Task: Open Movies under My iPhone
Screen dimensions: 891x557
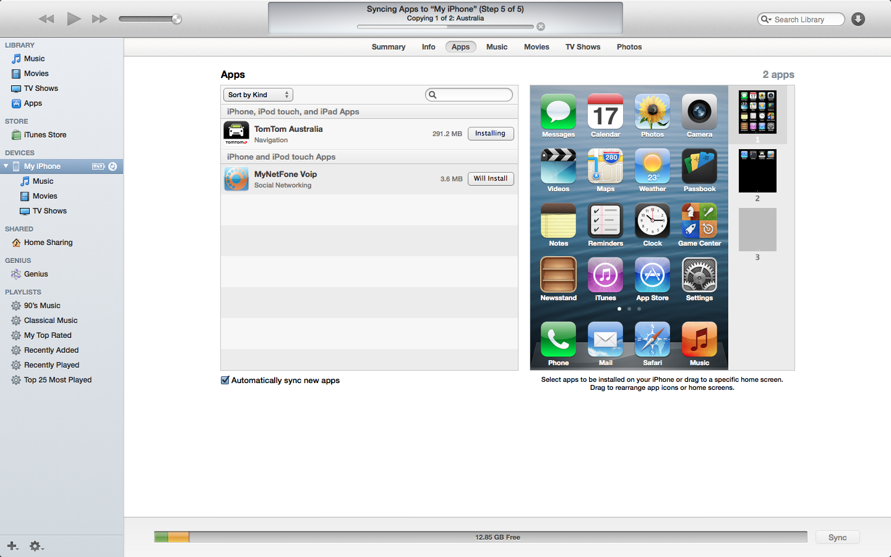Action: coord(45,196)
